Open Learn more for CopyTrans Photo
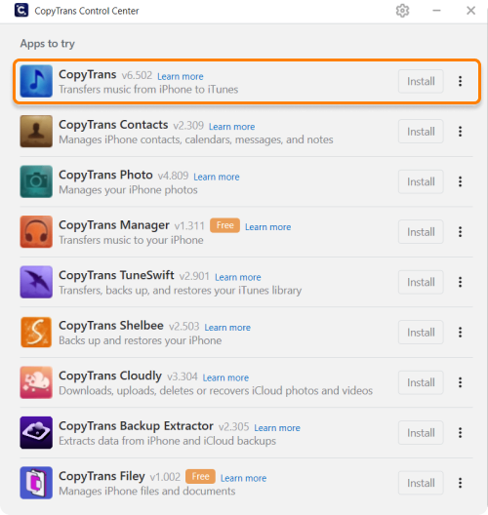 tap(217, 177)
